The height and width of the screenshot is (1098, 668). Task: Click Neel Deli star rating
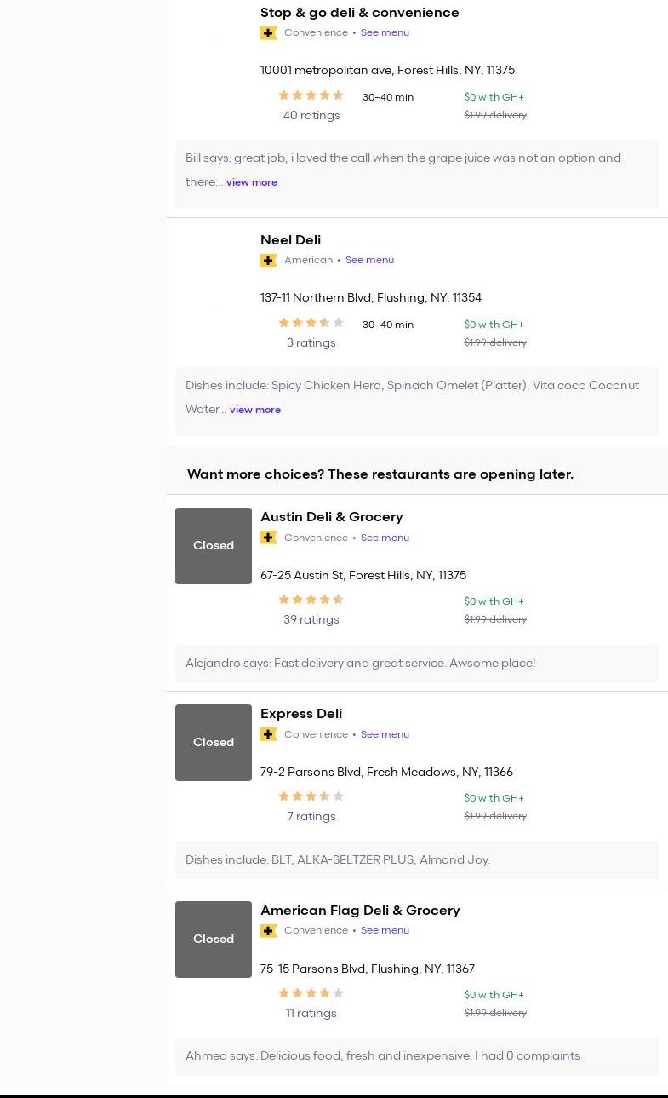[311, 323]
